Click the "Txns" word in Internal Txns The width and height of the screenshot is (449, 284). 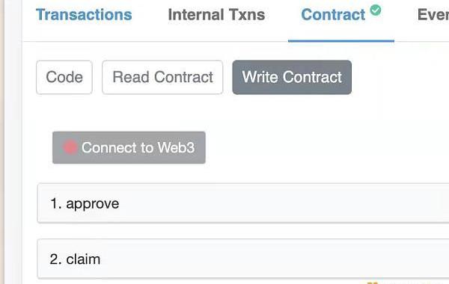(247, 15)
